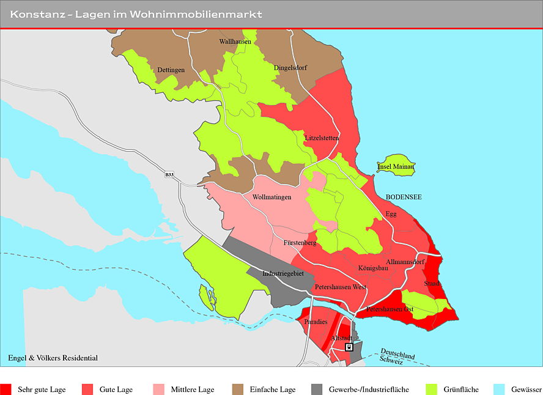Click the Insel Mainau label

pyautogui.click(x=396, y=166)
